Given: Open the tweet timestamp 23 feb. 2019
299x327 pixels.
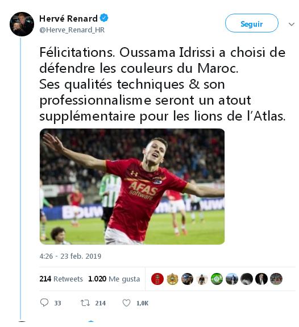Looking at the screenshot, I should click(70, 256).
